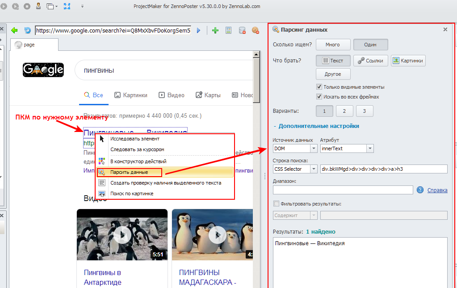Select variant 3
Image resolution: width=457 pixels, height=288 pixels.
coord(365,111)
